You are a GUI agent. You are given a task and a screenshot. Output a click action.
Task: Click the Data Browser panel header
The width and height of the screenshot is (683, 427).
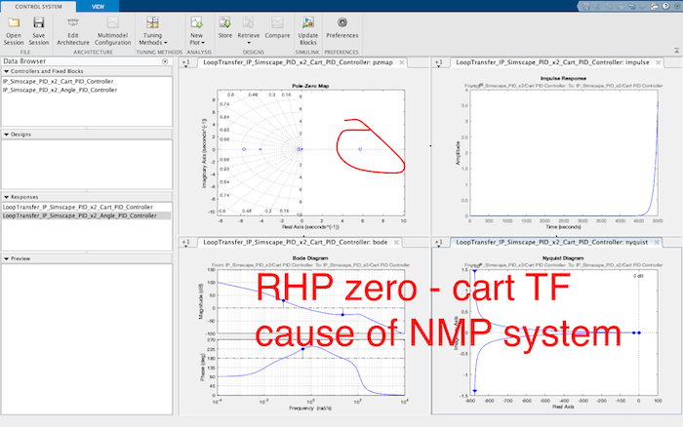tap(86, 61)
